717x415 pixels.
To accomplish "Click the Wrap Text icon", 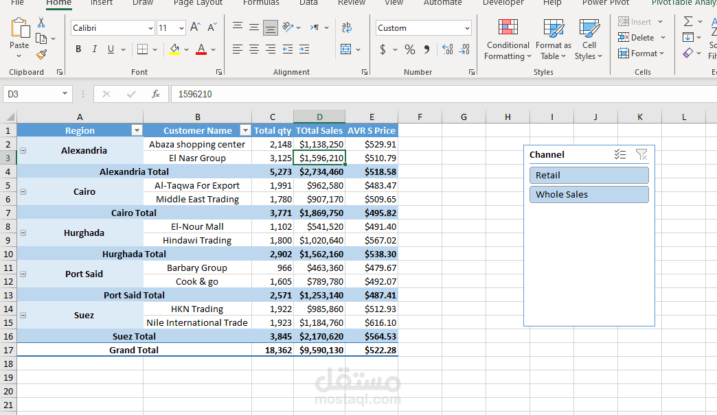I will [347, 27].
